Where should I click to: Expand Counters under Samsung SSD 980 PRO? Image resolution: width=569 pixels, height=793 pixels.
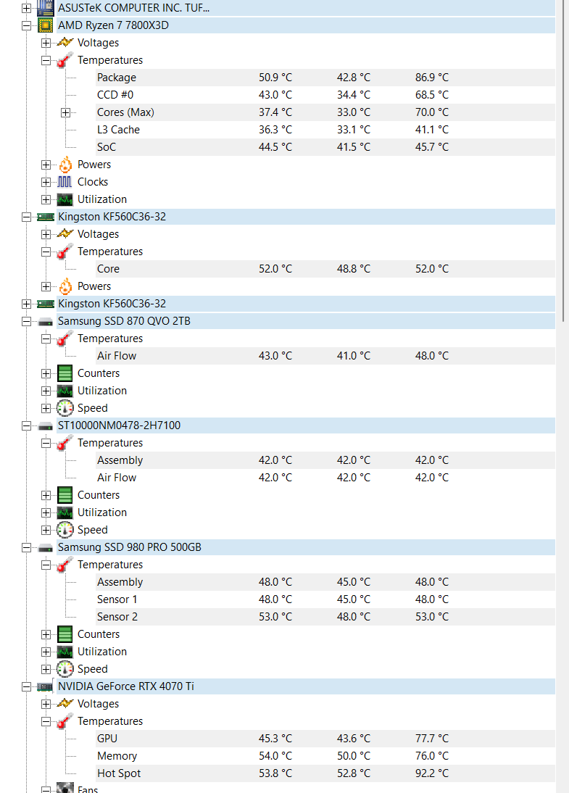46,635
